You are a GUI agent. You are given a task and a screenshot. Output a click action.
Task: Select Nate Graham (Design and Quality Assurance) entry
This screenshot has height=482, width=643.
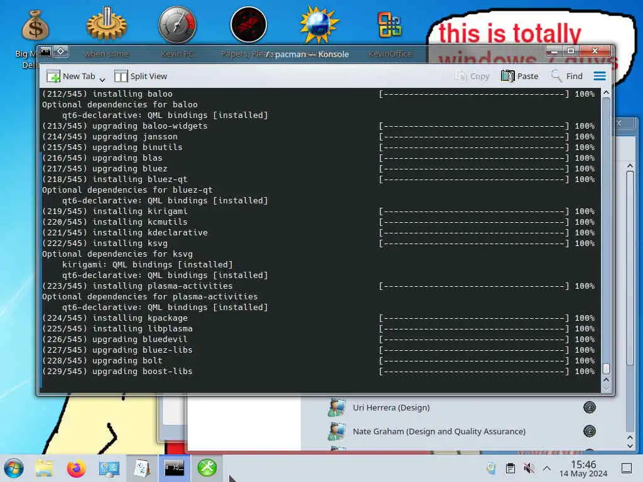439,432
